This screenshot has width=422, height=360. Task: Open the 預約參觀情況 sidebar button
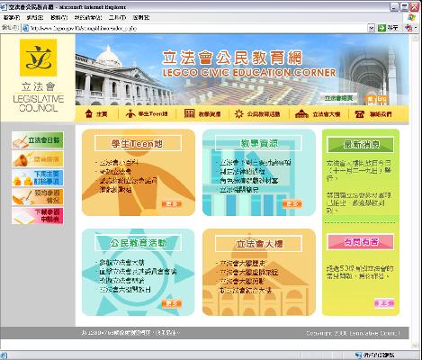click(x=38, y=196)
